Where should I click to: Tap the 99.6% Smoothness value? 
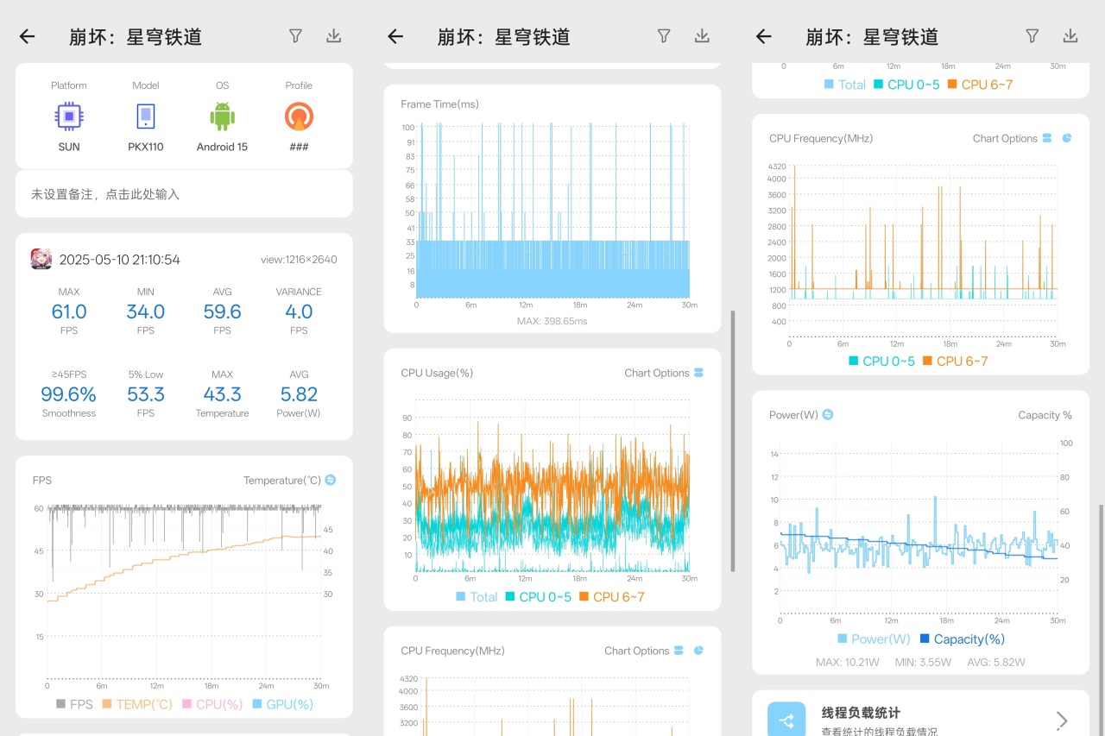click(x=69, y=394)
